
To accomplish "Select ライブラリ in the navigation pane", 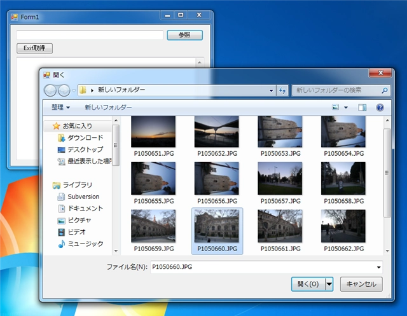I will click(78, 185).
